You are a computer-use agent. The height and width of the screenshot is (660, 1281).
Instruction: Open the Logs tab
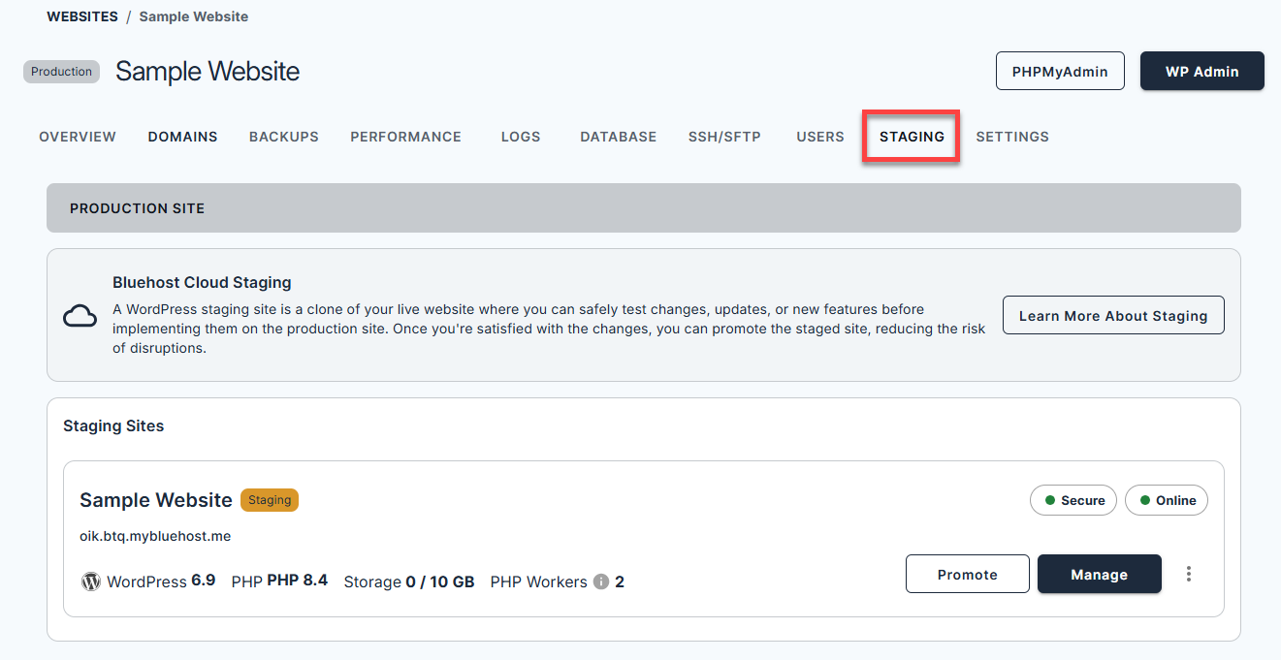click(520, 137)
